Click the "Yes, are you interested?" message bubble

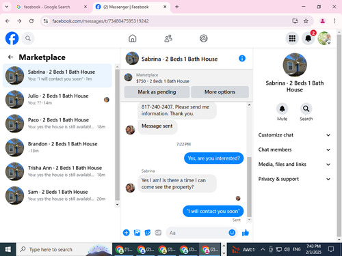point(214,158)
